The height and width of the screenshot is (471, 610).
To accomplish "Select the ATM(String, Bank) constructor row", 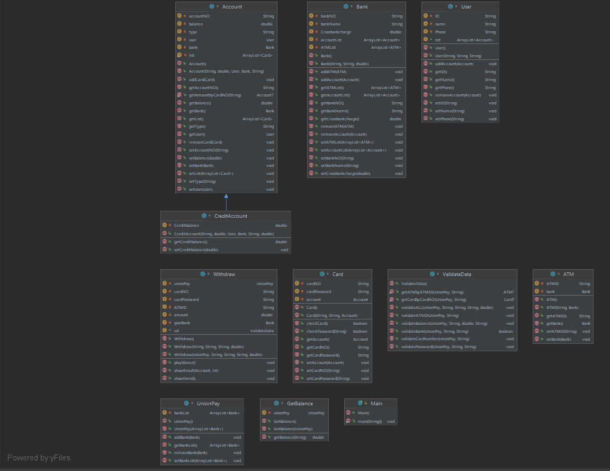I will [x=563, y=307].
